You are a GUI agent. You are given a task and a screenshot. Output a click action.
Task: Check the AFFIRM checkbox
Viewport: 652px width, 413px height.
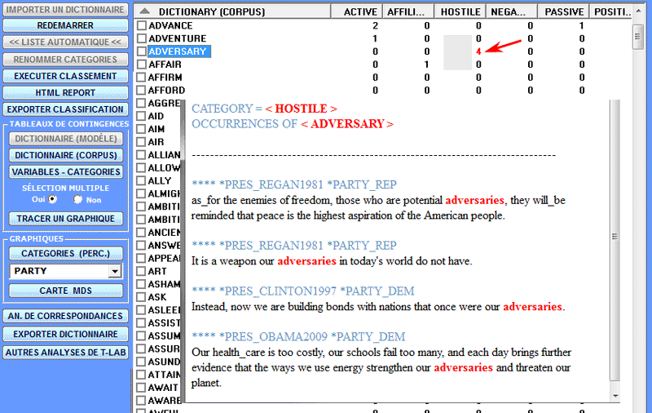(x=142, y=77)
